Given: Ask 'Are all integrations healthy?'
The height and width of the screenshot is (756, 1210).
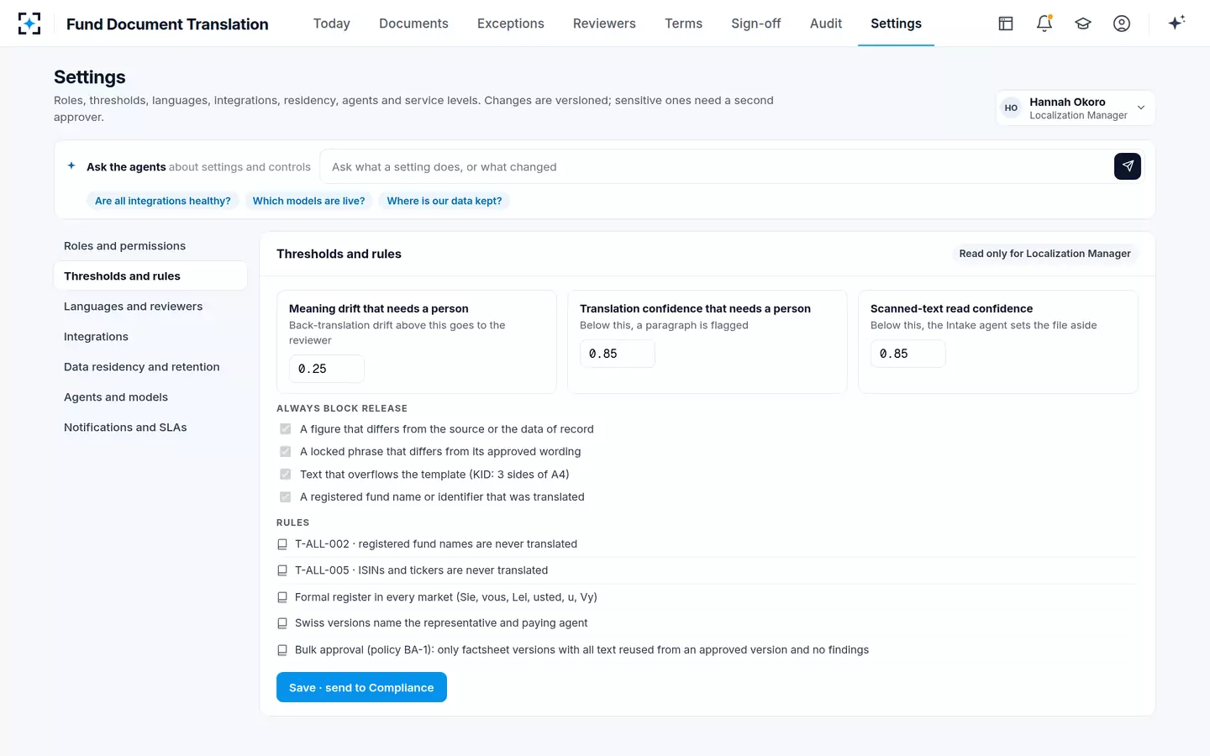Looking at the screenshot, I should tap(163, 201).
